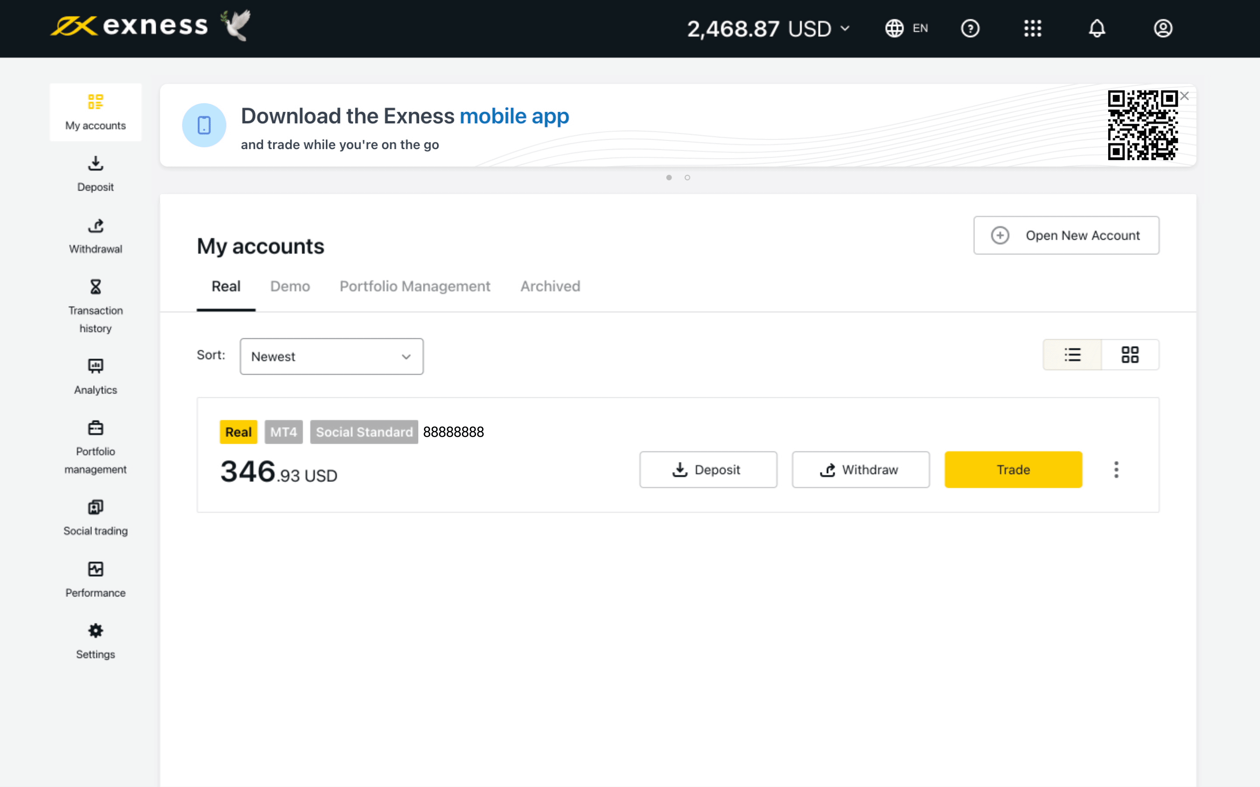Click the yellow Trade button
The image size is (1260, 787).
tap(1013, 470)
